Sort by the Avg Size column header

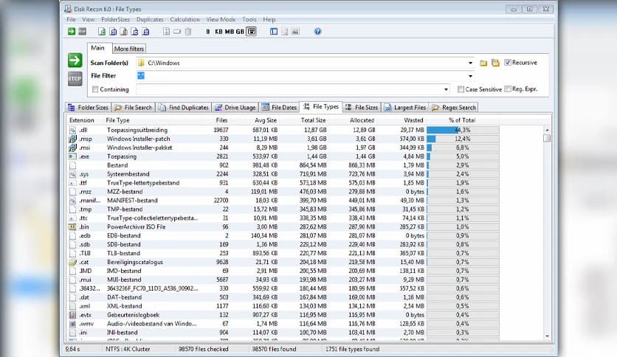[266, 120]
